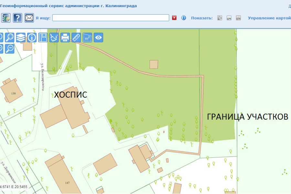Open the bookmarks tool on the map
The width and height of the screenshot is (291, 194).
point(43,38)
